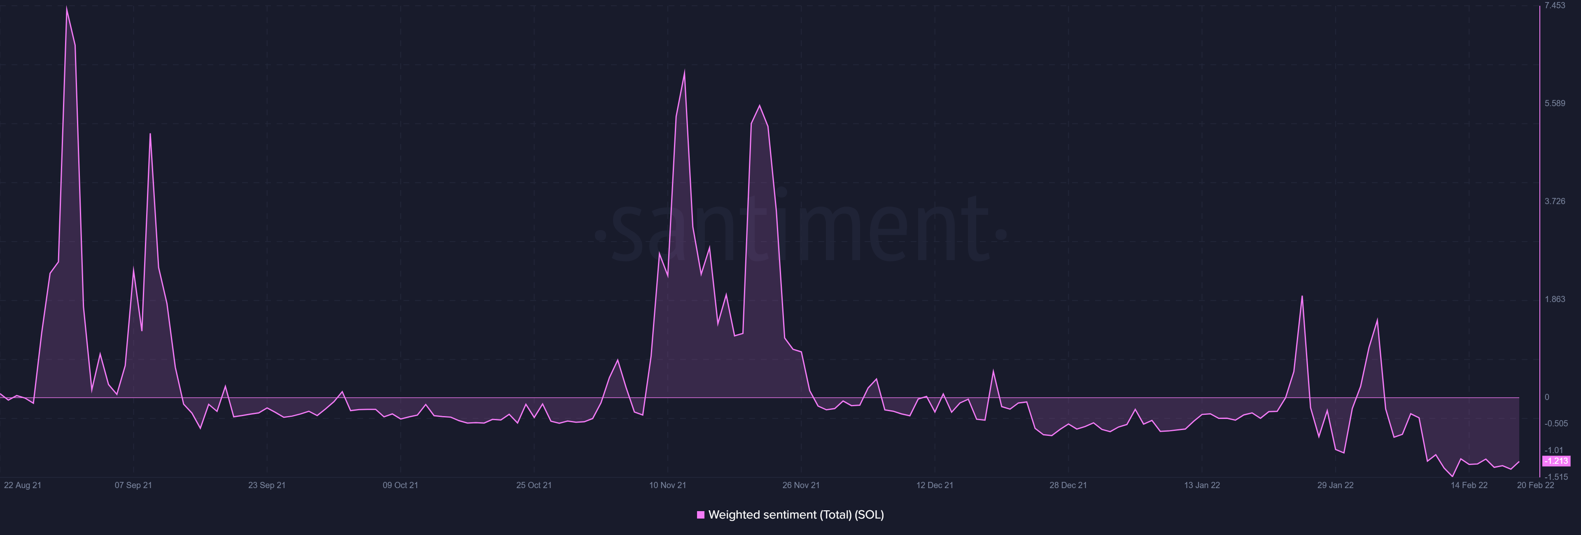Click the 7.453 y-axis maximum label
This screenshot has height=535, width=1581.
tap(1555, 5)
